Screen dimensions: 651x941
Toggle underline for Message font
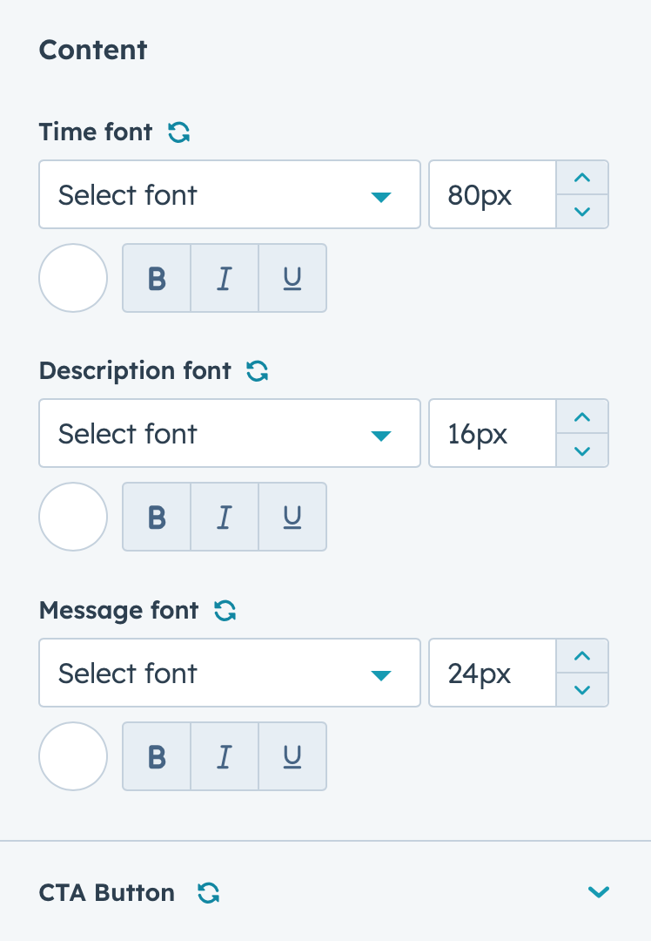tap(292, 756)
